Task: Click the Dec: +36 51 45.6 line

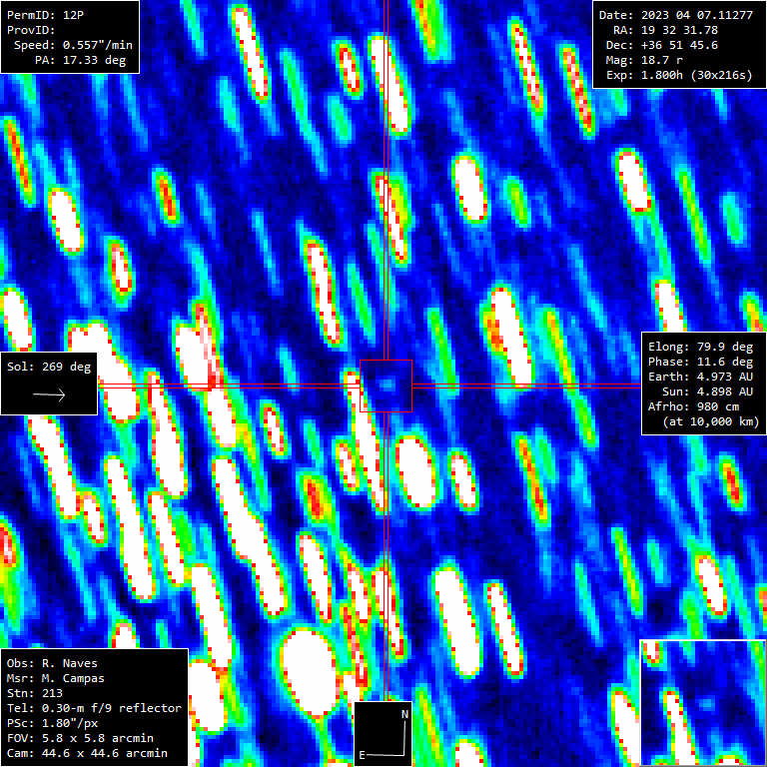Action: coord(662,45)
